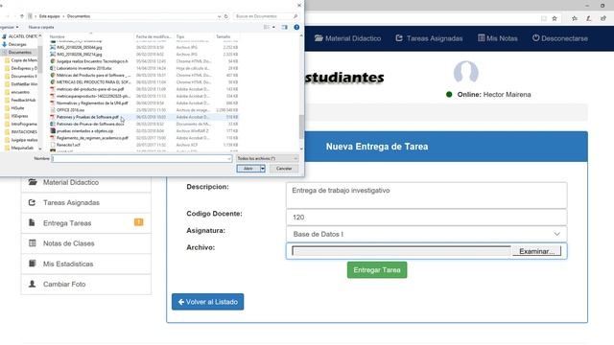Viewport: 614px width, 345px height.
Task: Select Documentos in the dialog folder tree
Action: pos(19,52)
